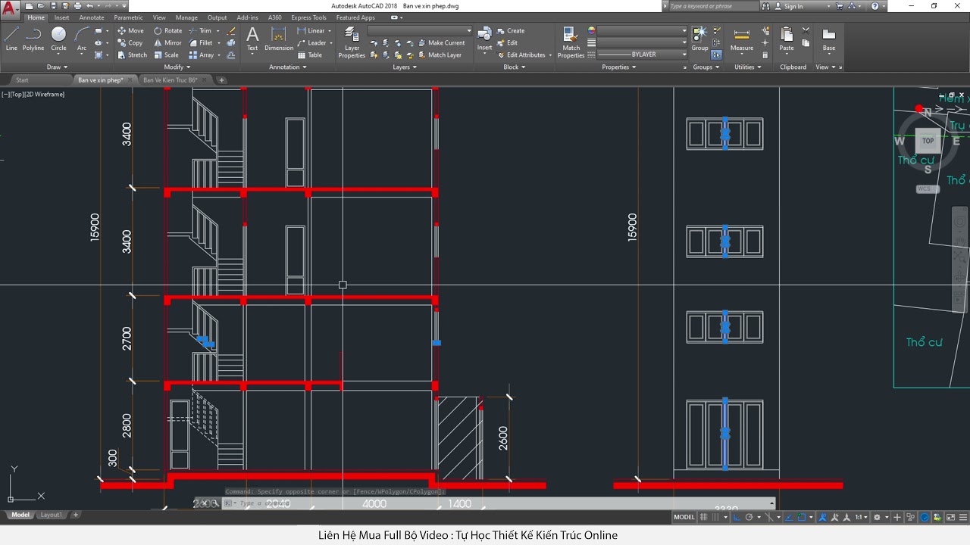Image resolution: width=970 pixels, height=545 pixels.
Task: Activate the Mirror command
Action: (167, 43)
